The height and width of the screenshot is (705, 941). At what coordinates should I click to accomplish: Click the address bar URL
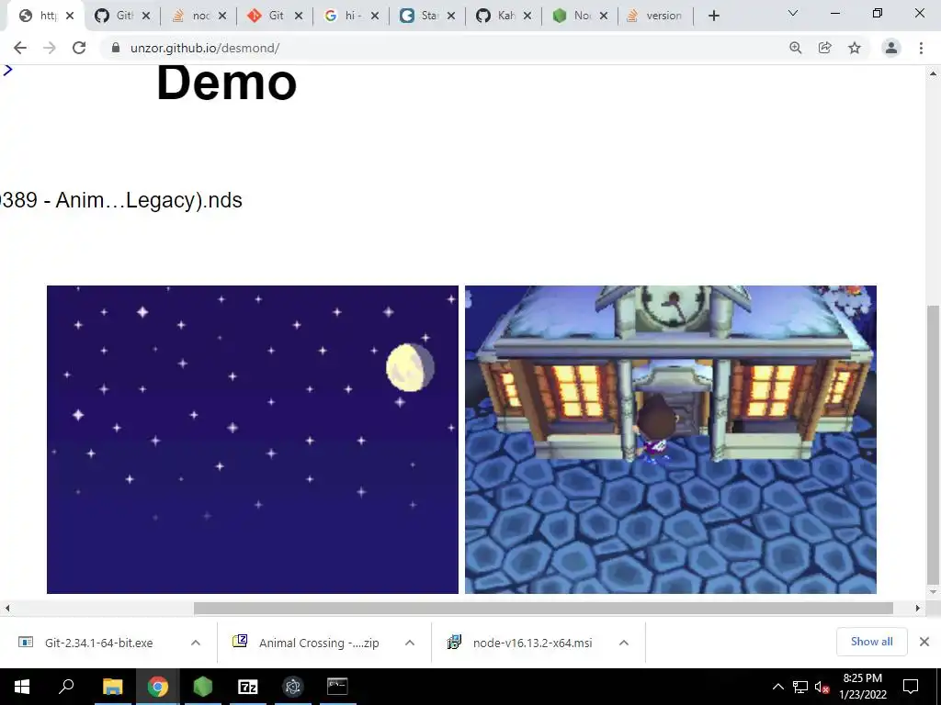coord(205,48)
